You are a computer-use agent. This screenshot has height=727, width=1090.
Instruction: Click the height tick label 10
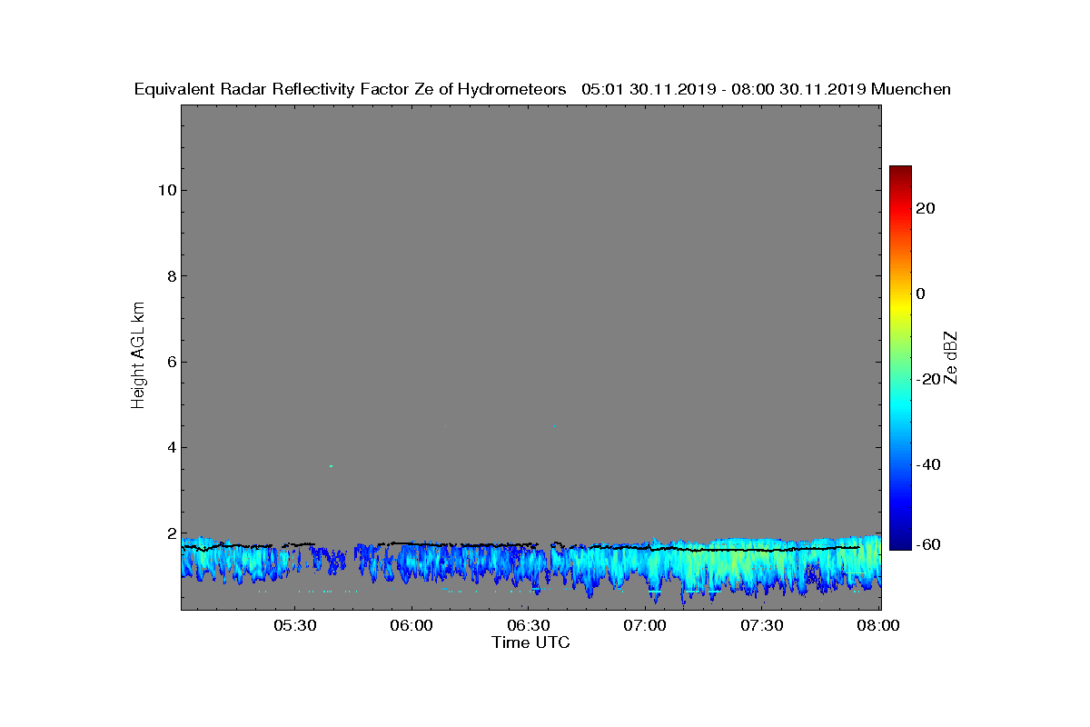[x=167, y=190]
